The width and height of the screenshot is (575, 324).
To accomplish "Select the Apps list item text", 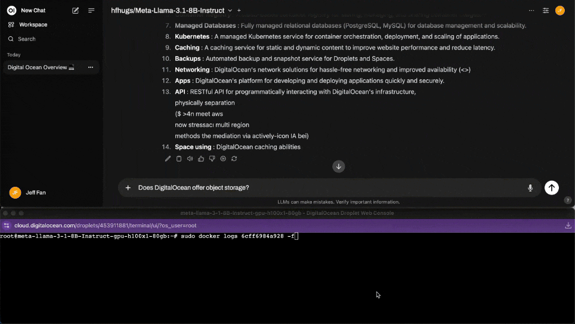I will pos(310,81).
